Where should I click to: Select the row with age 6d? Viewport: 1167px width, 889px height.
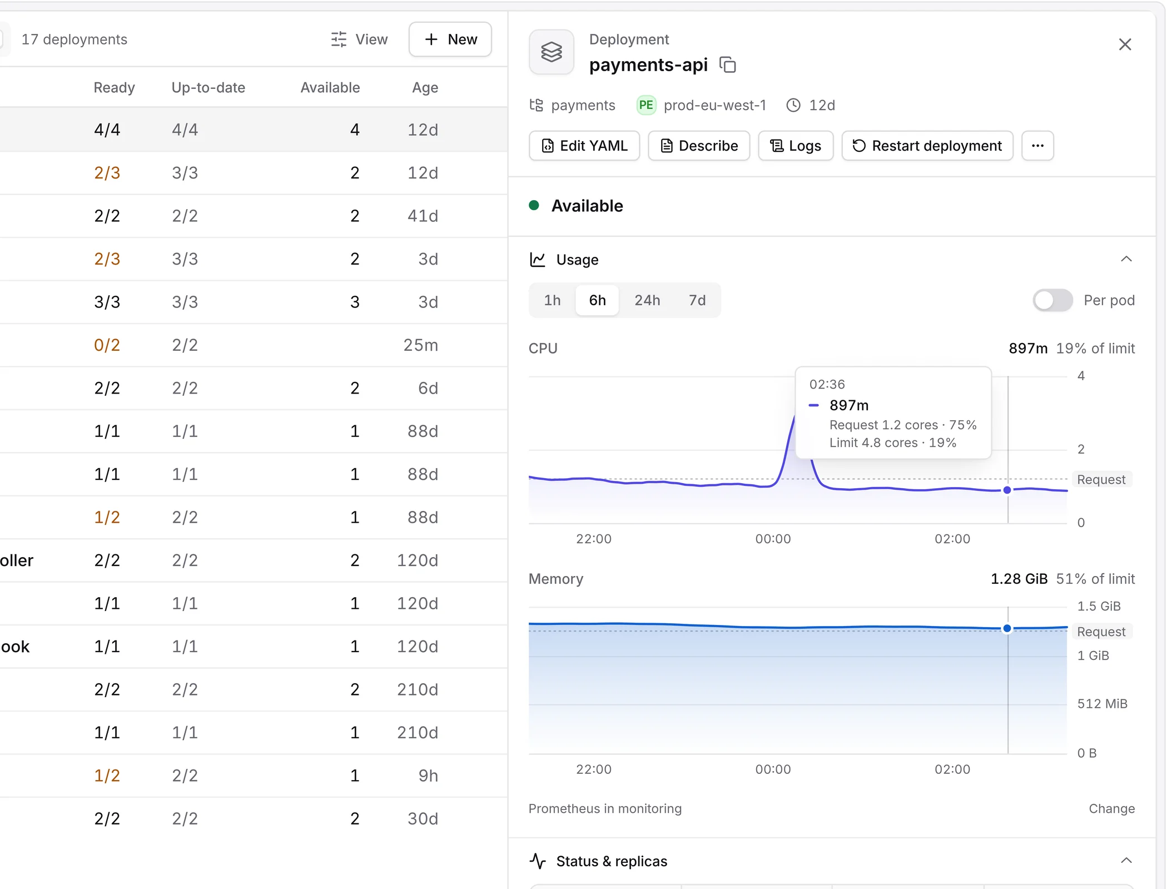pyautogui.click(x=254, y=388)
